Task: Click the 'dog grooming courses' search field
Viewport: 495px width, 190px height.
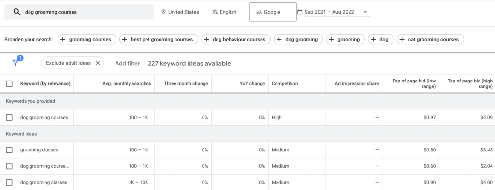Action: pyautogui.click(x=79, y=12)
